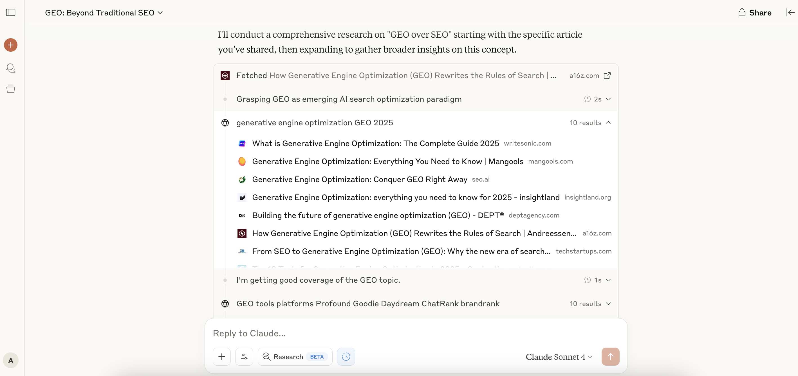Open the DEPT Building the future of GEO result
The height and width of the screenshot is (376, 798).
(378, 215)
